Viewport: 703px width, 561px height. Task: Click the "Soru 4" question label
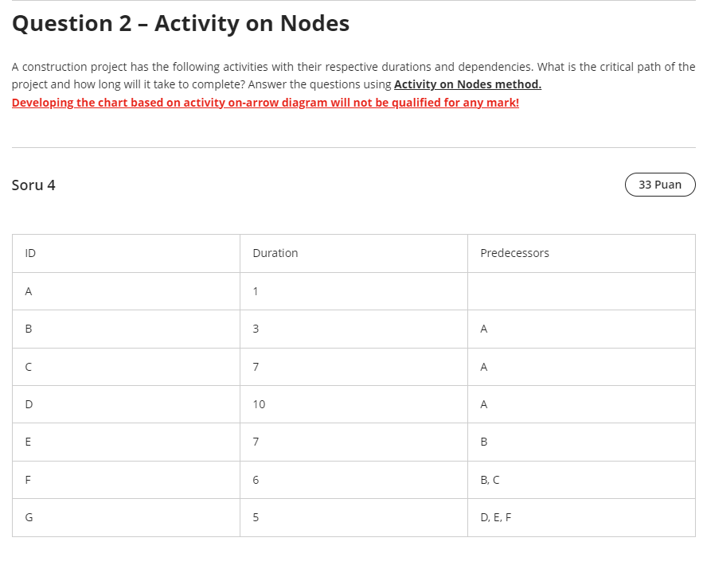pos(33,185)
